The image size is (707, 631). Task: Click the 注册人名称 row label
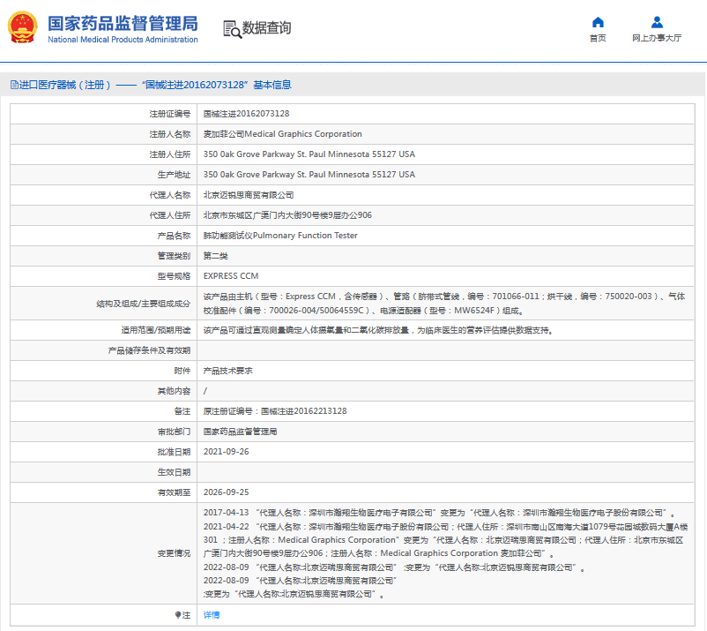(170, 134)
